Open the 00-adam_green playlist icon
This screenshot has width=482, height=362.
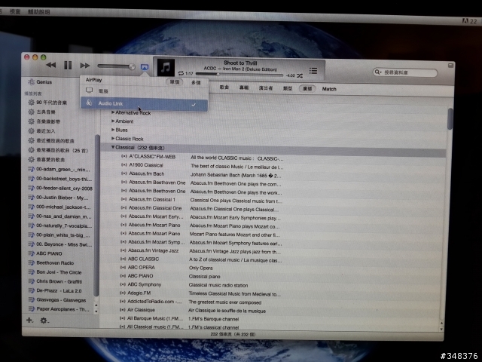click(31, 169)
